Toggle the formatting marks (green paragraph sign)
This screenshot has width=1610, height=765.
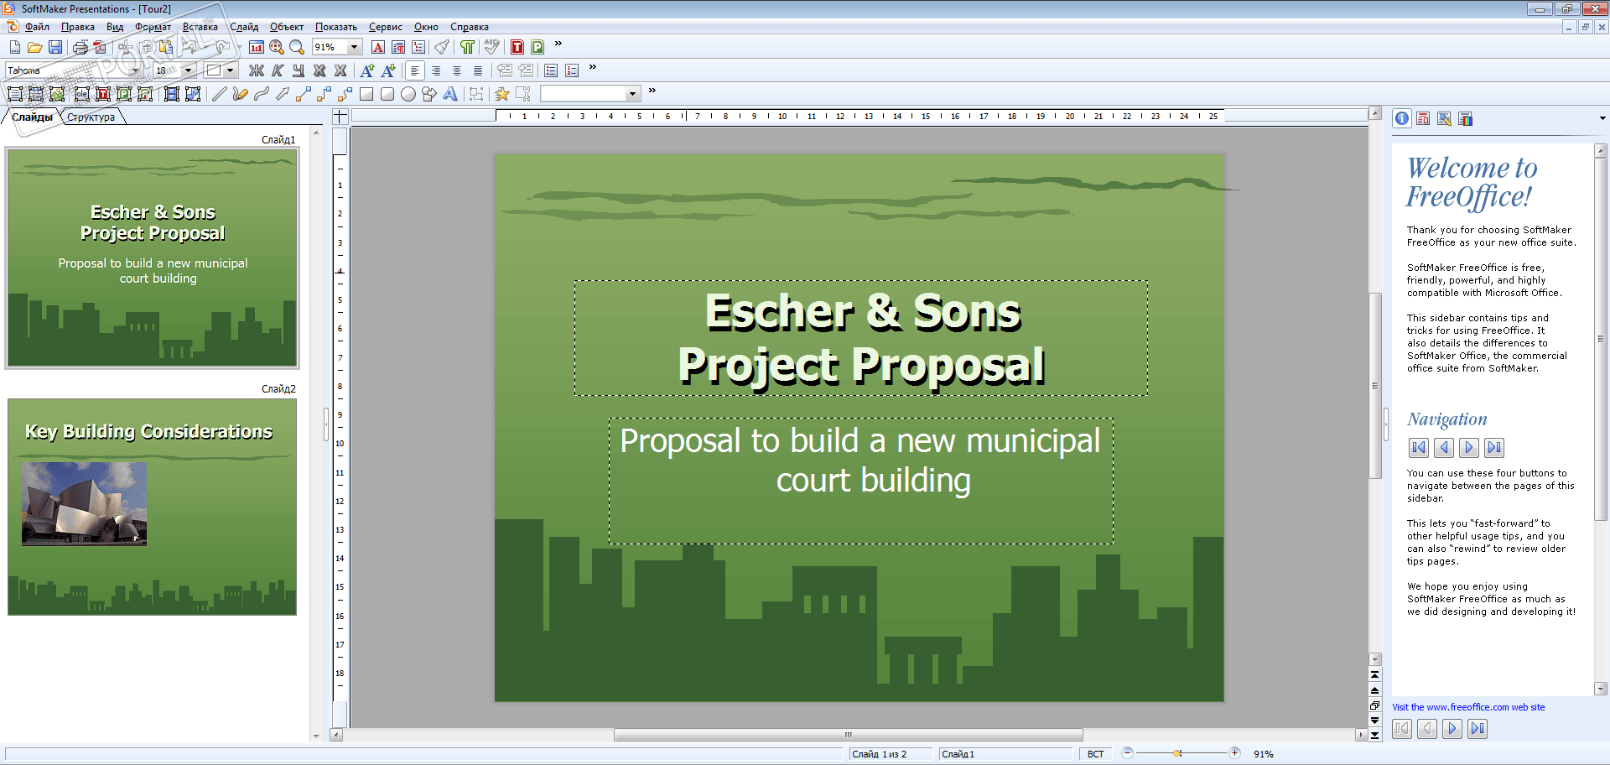point(467,47)
